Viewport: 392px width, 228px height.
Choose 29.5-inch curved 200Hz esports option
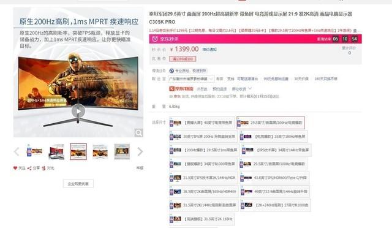point(271,123)
